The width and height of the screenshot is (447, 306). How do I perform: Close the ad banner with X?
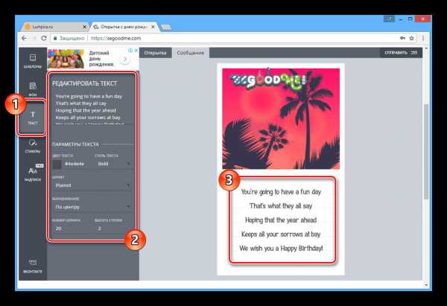point(136,51)
